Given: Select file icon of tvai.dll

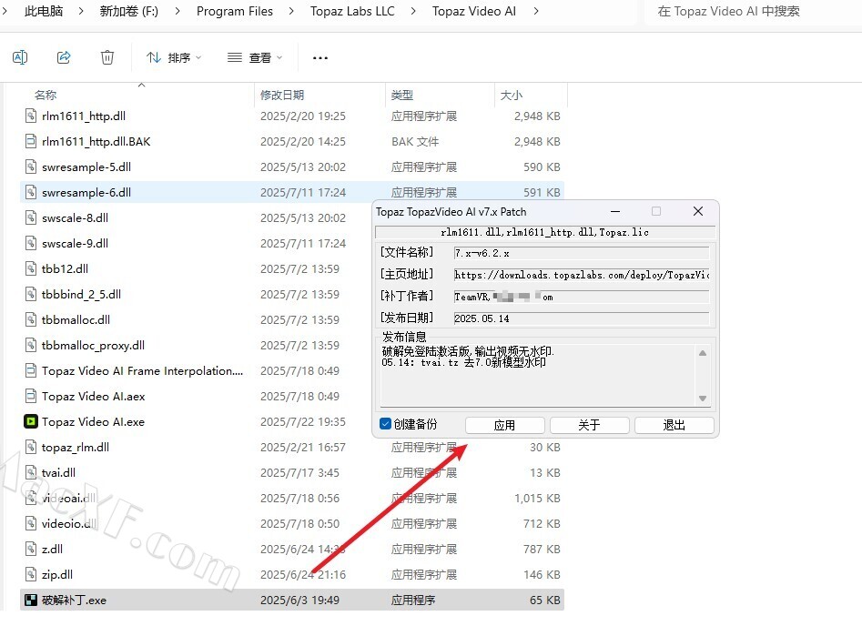Looking at the screenshot, I should pyautogui.click(x=31, y=472).
